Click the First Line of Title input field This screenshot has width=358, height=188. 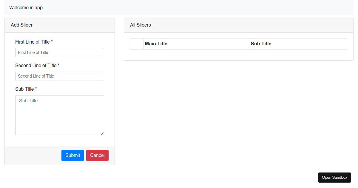point(59,53)
